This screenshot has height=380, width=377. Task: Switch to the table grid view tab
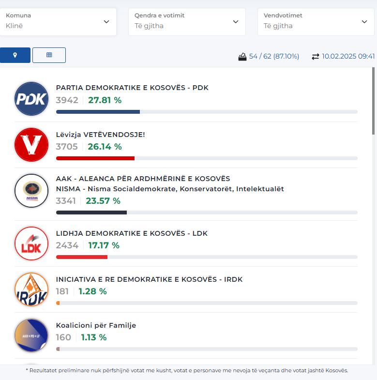(x=49, y=55)
